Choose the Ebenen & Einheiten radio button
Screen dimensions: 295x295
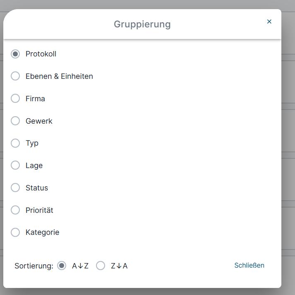pos(15,76)
